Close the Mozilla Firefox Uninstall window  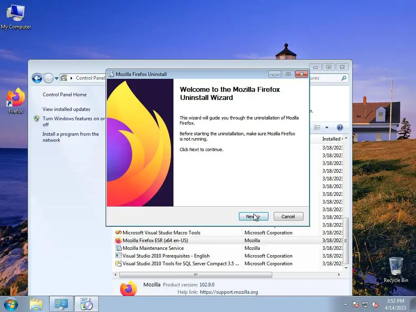pyautogui.click(x=302, y=74)
